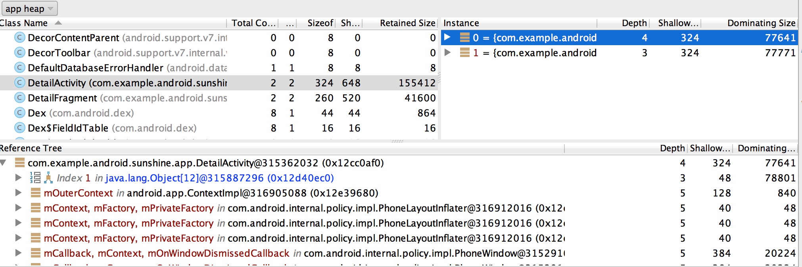
Task: Collapse the DetailActivity@315362032 root node
Action: 4,163
